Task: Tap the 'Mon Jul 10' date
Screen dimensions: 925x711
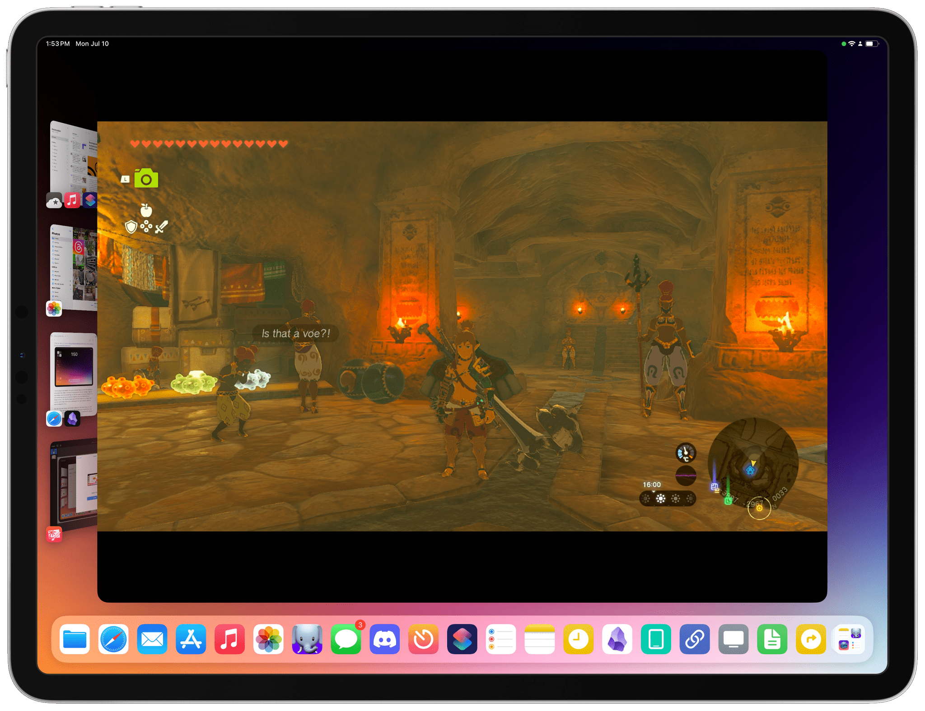Action: (x=92, y=44)
